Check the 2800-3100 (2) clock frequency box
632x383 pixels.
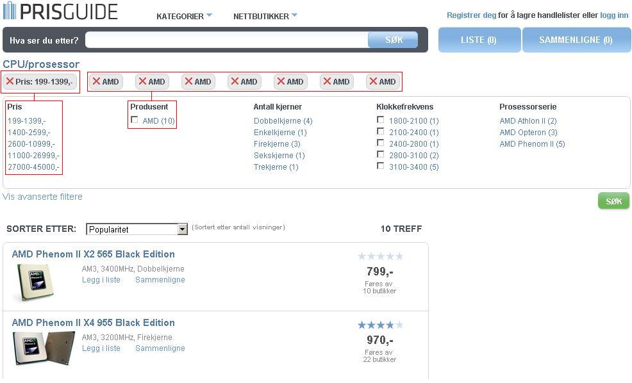point(381,154)
